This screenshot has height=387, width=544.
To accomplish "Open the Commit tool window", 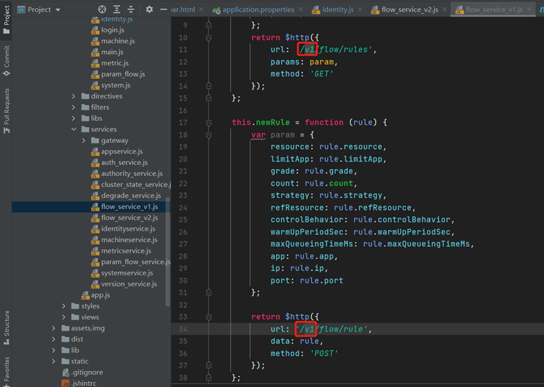I will click(x=6, y=61).
